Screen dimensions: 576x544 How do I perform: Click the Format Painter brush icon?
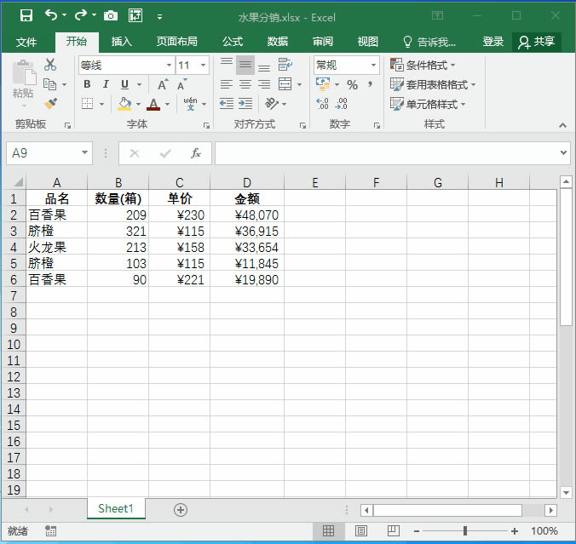point(50,104)
